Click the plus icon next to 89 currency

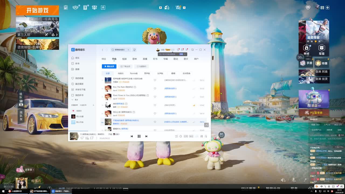[x=328, y=8]
